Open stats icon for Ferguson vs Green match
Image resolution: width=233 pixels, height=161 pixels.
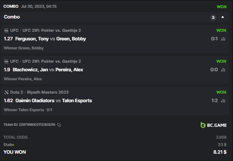pos(223,39)
